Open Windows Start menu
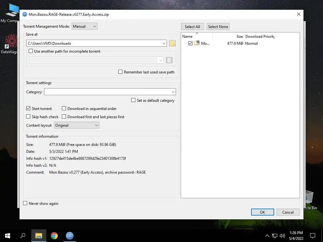The width and height of the screenshot is (323, 242). click(x=8, y=236)
